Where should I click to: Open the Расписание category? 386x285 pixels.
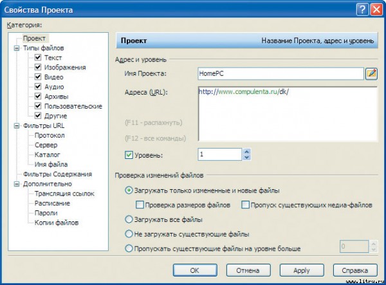coord(53,203)
